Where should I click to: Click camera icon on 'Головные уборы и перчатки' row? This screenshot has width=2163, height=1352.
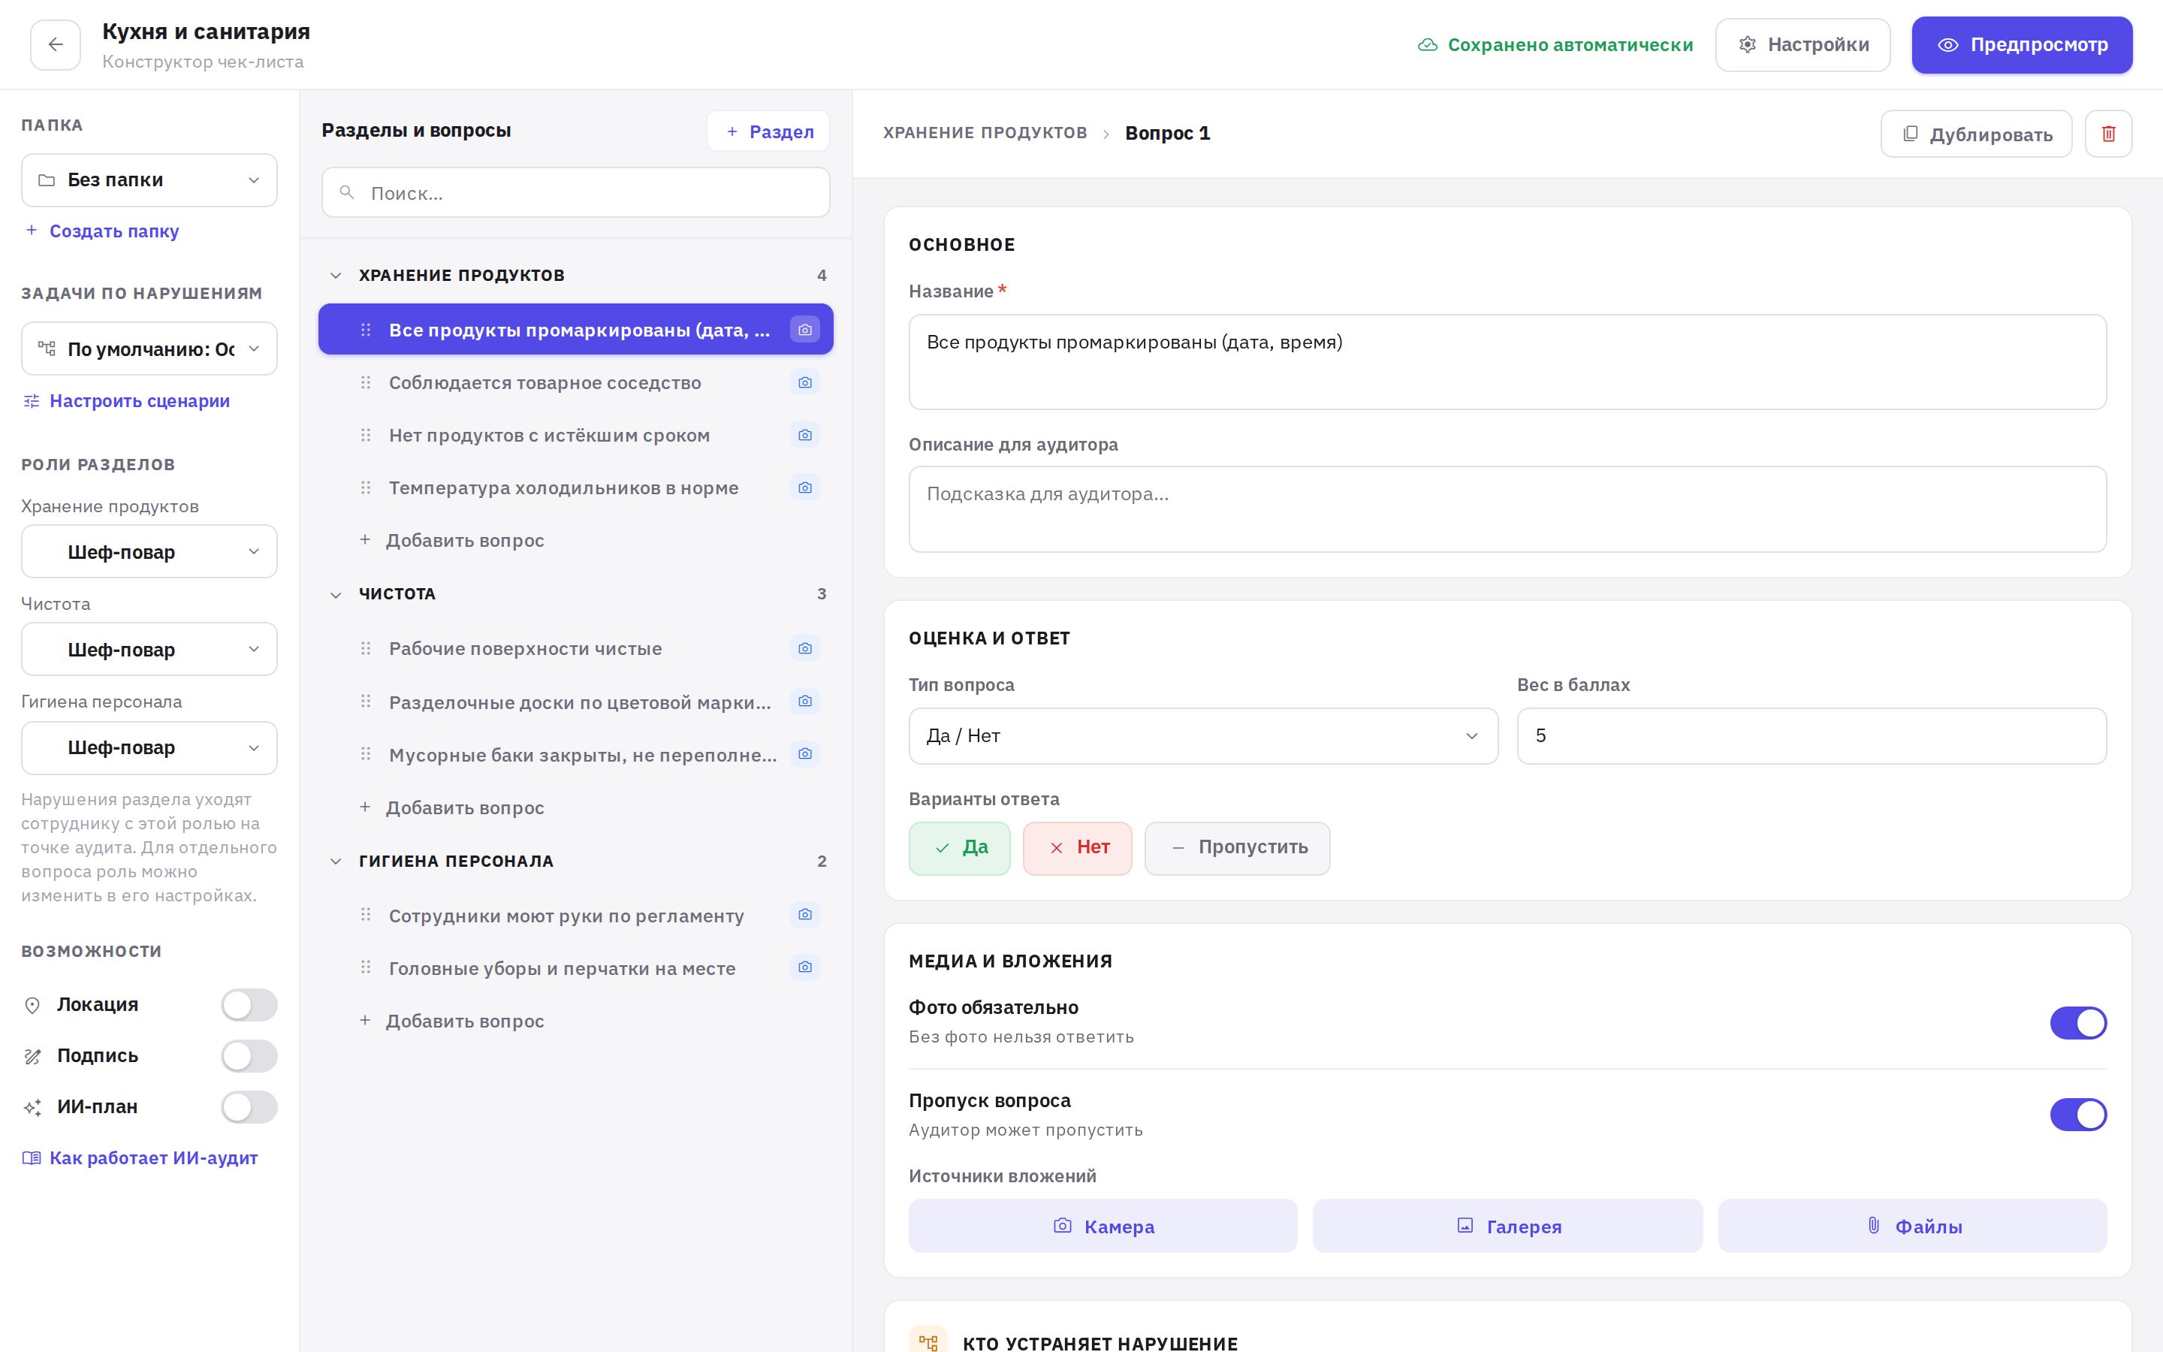point(804,967)
